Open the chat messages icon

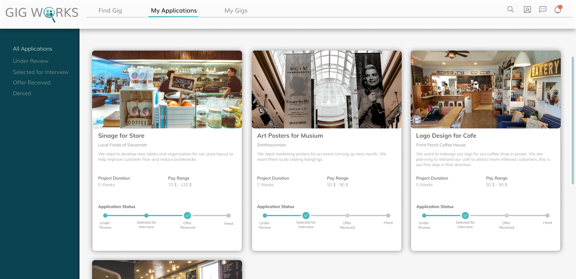click(543, 10)
